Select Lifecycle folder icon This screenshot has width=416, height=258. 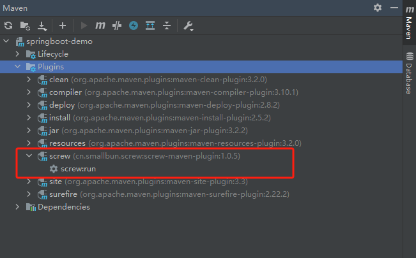coord(31,55)
